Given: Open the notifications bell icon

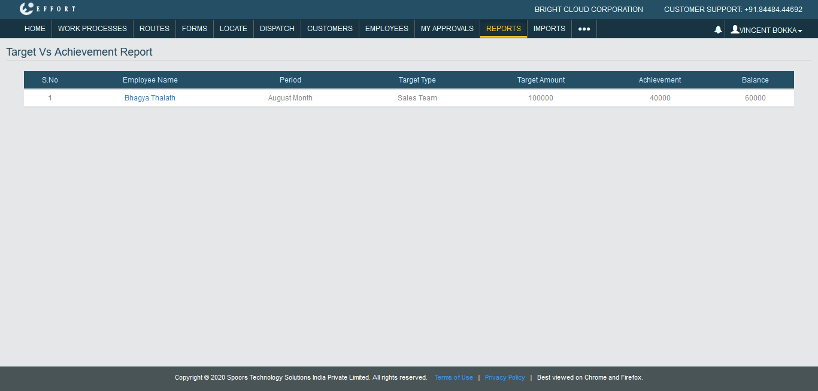Looking at the screenshot, I should tap(718, 29).
